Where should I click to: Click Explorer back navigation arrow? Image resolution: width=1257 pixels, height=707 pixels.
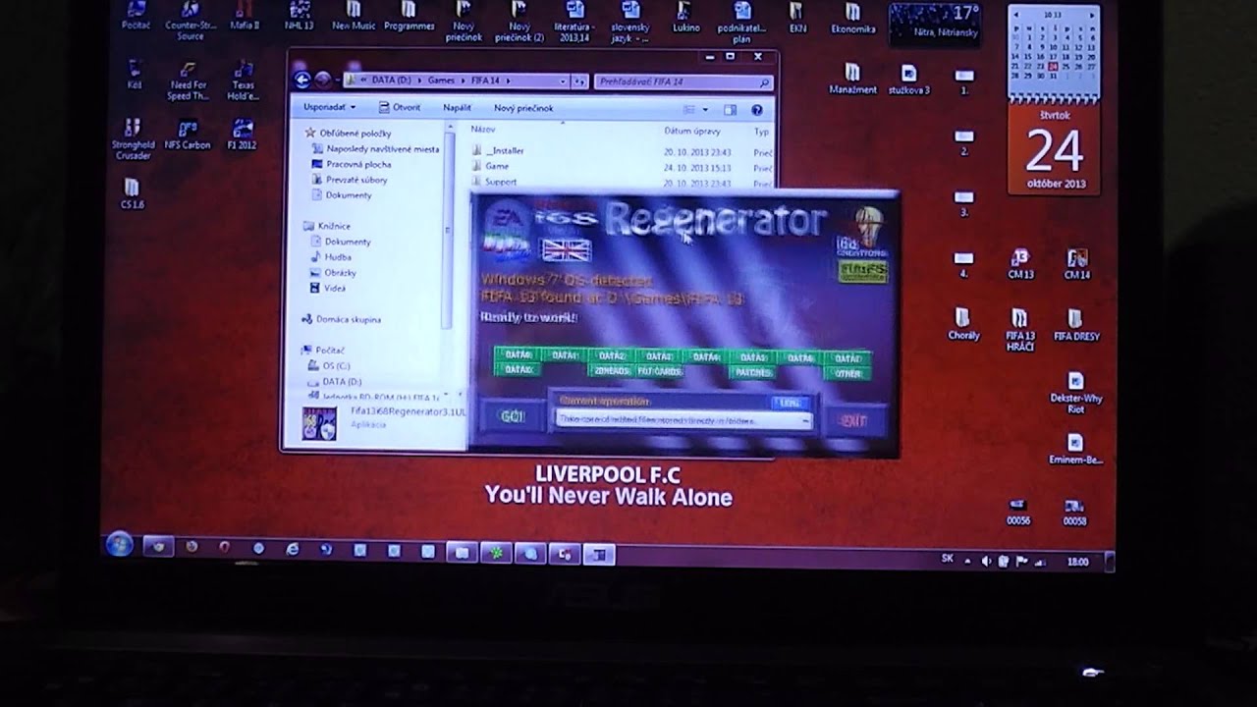(x=302, y=81)
